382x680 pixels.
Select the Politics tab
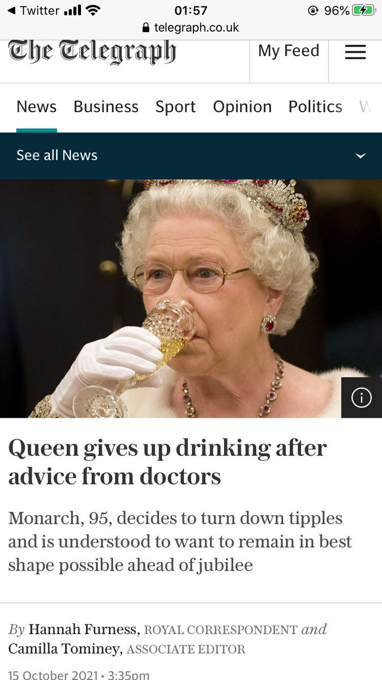315,107
